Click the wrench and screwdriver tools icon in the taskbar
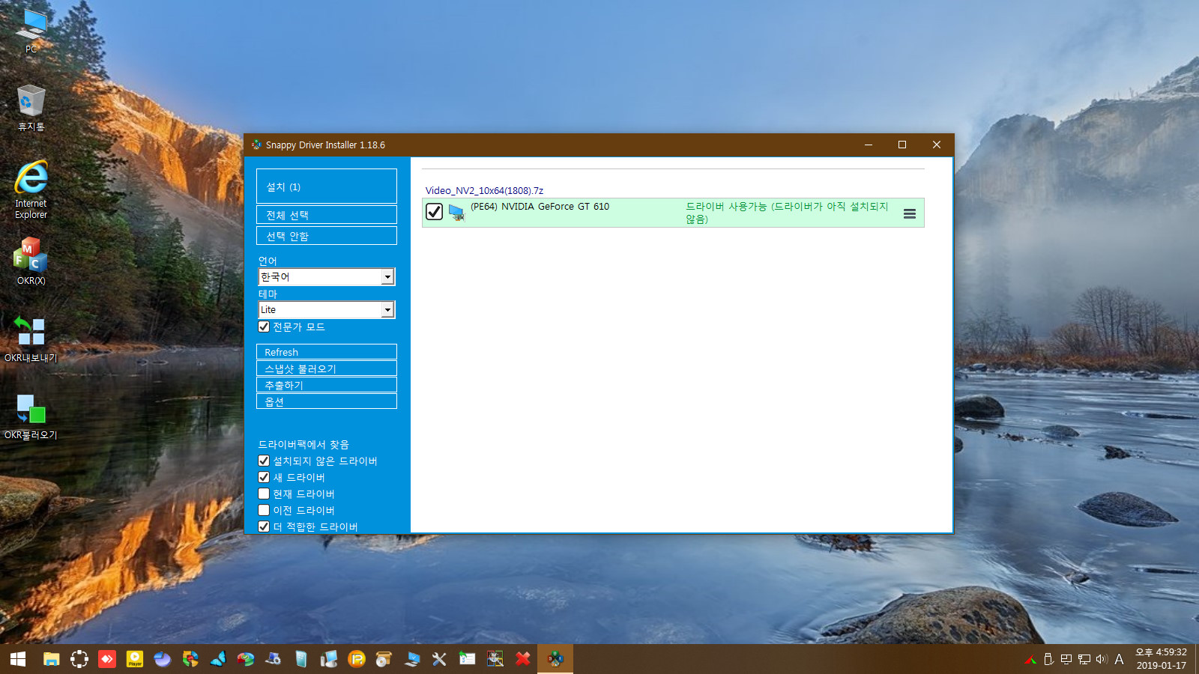This screenshot has width=1199, height=674. (439, 659)
